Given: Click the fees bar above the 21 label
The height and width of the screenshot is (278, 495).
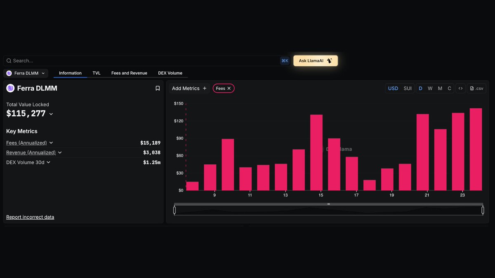Looking at the screenshot, I should [x=423, y=152].
